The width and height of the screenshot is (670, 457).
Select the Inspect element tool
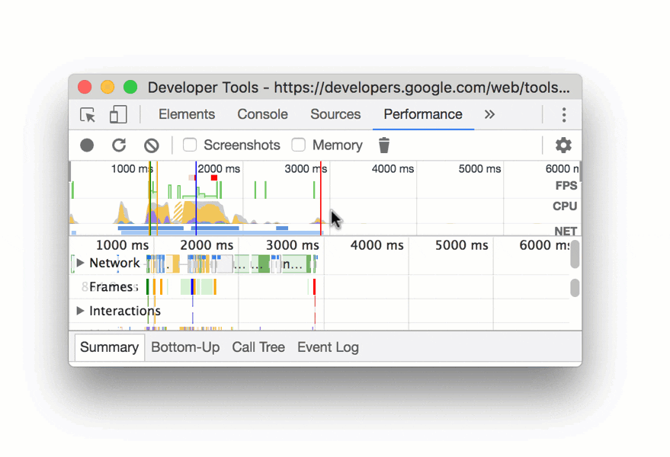click(88, 114)
